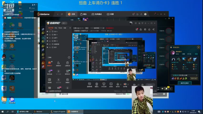Image resolution: width=203 pixels, height=114 pixels.
Task: Select the first scene tab in stream companion
Action: tap(51, 28)
